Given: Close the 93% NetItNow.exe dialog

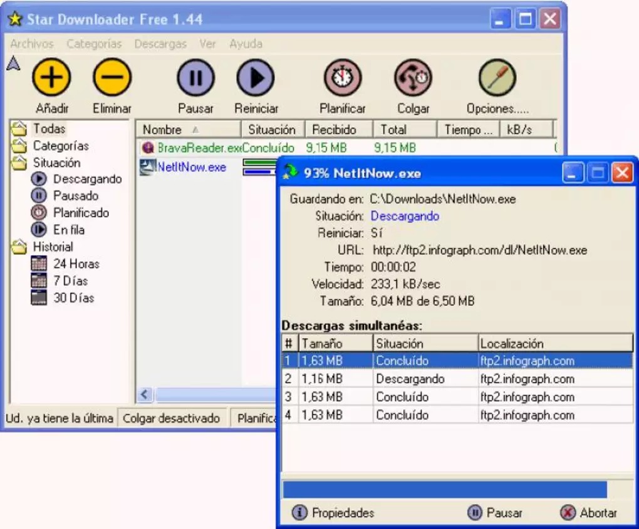Looking at the screenshot, I should pyautogui.click(x=623, y=173).
